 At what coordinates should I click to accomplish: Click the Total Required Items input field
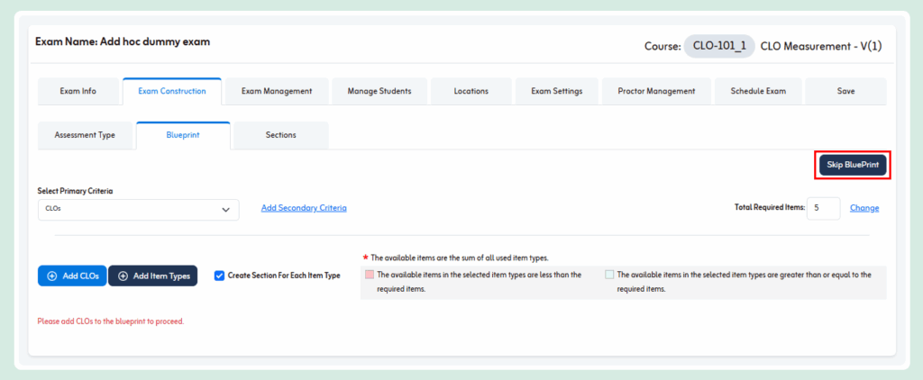pyautogui.click(x=823, y=208)
